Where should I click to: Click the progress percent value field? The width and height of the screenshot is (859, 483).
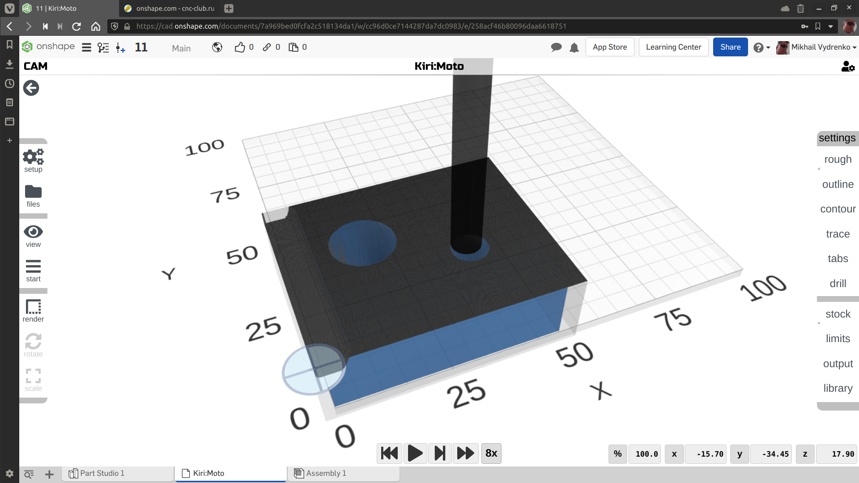[646, 454]
